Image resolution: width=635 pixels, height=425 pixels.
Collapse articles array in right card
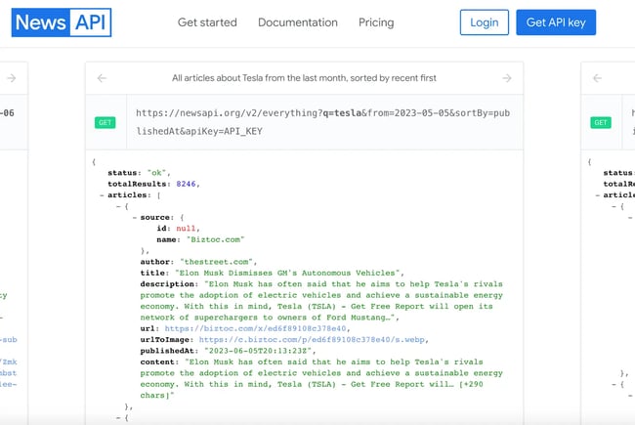597,195
